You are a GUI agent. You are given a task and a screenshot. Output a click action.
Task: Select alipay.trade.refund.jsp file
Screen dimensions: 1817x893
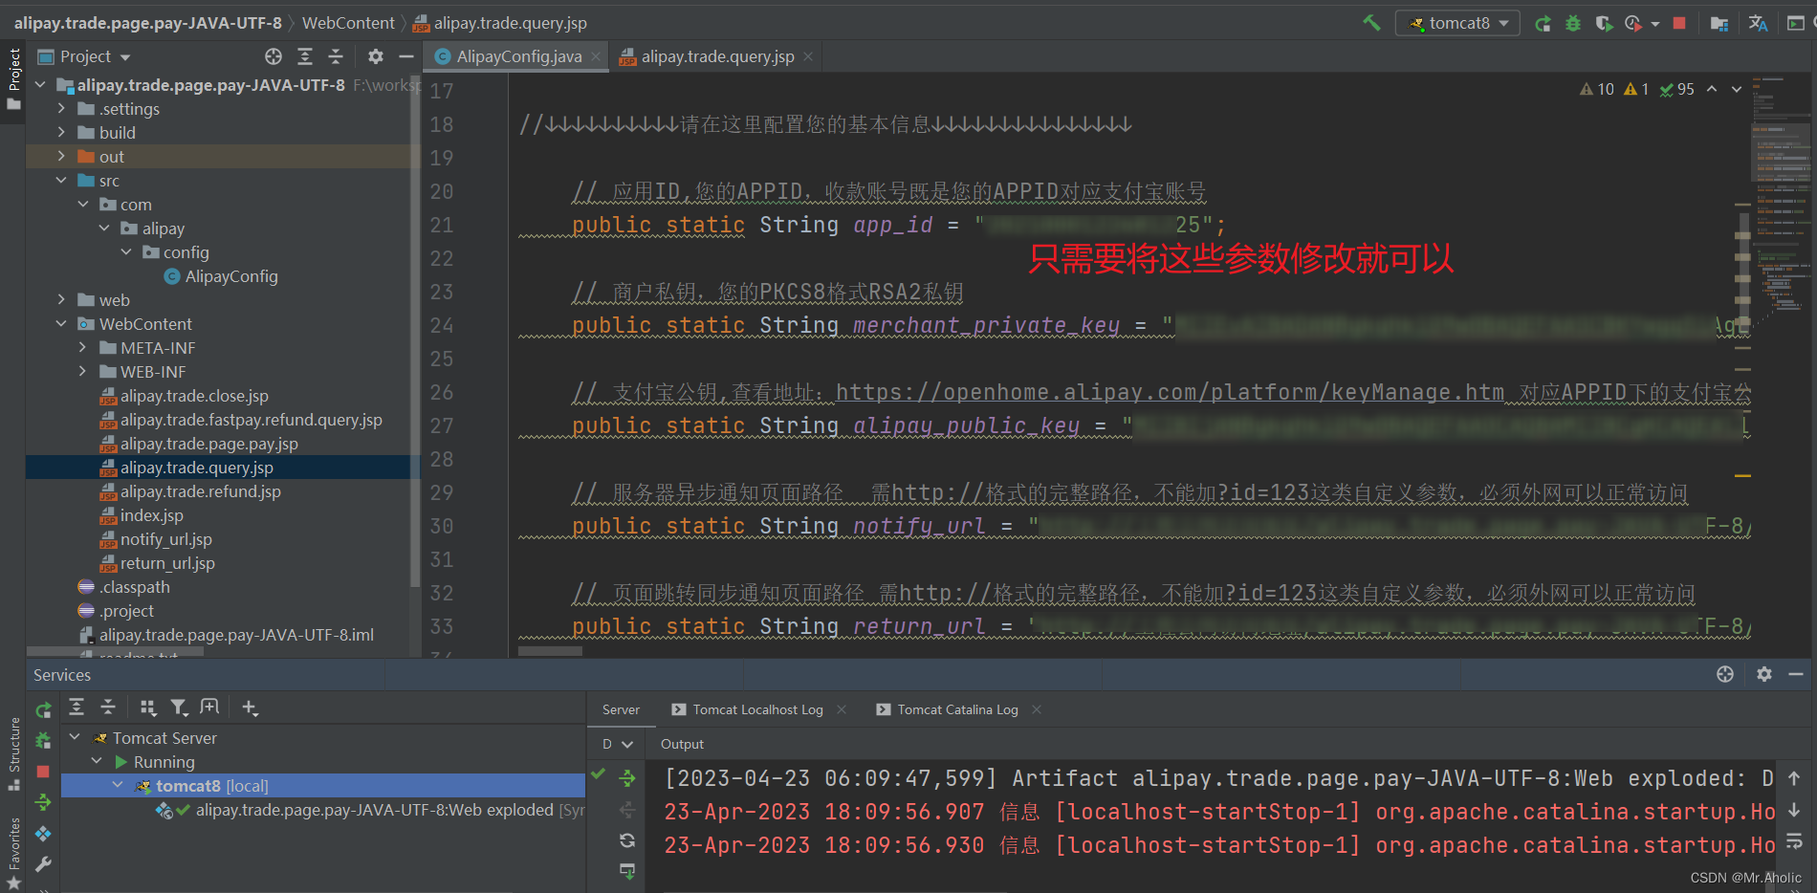coord(200,491)
